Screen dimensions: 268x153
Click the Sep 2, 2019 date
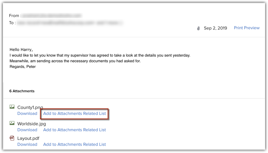pos(215,28)
